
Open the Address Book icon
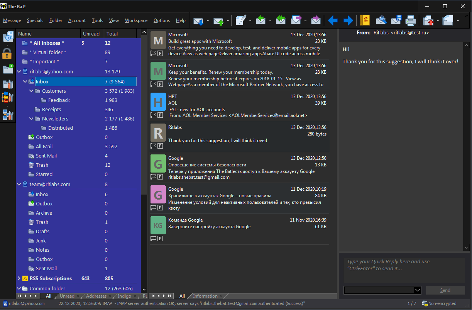click(x=364, y=20)
